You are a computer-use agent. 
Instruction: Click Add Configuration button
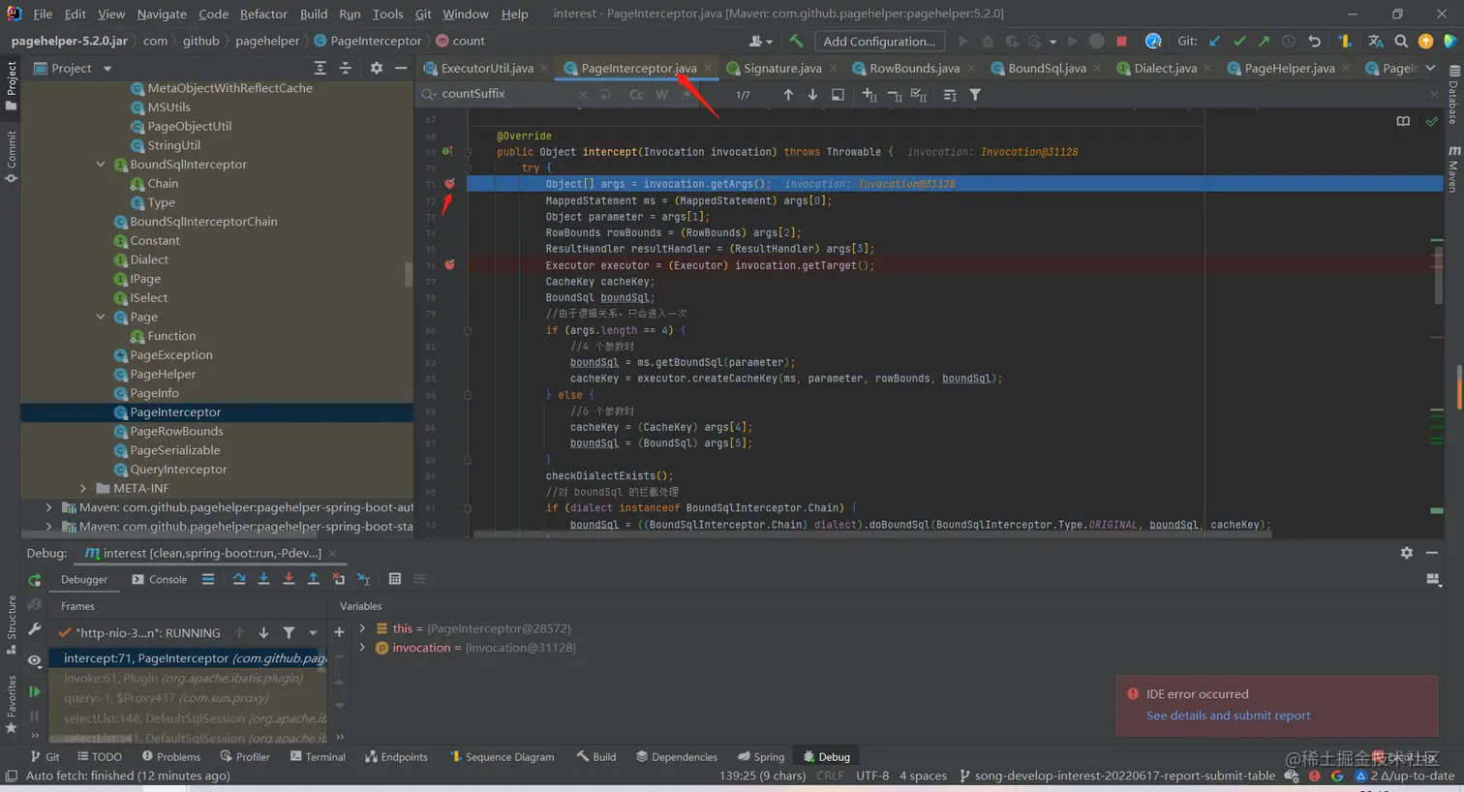879,41
